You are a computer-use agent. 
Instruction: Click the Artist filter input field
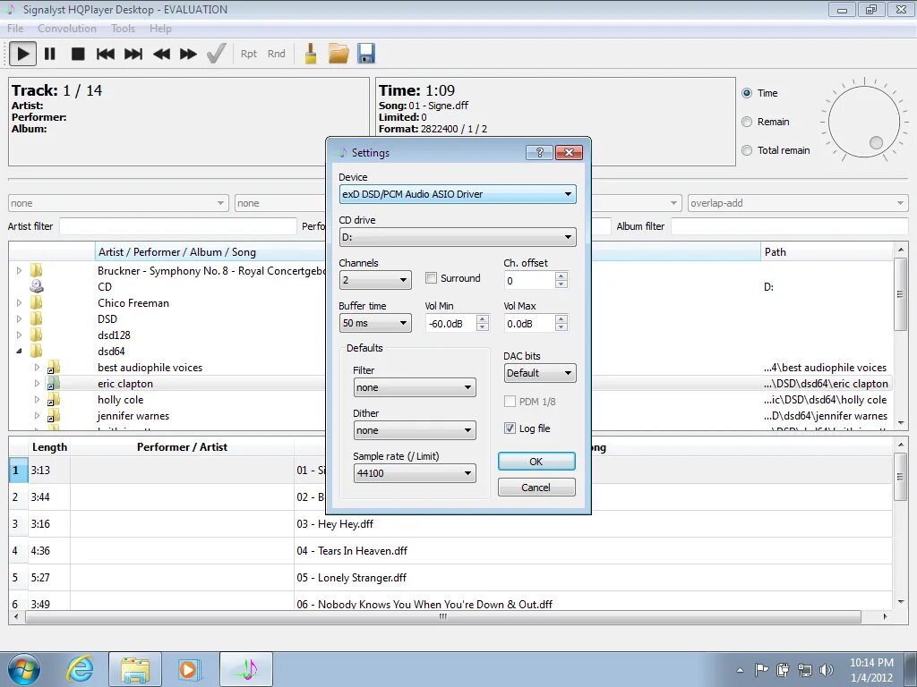(178, 226)
